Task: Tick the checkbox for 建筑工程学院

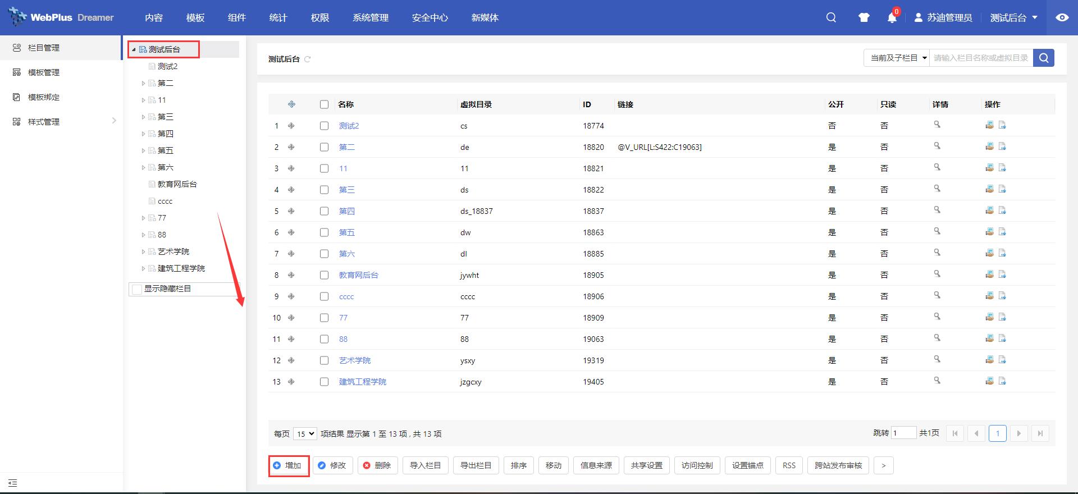Action: pyautogui.click(x=324, y=382)
